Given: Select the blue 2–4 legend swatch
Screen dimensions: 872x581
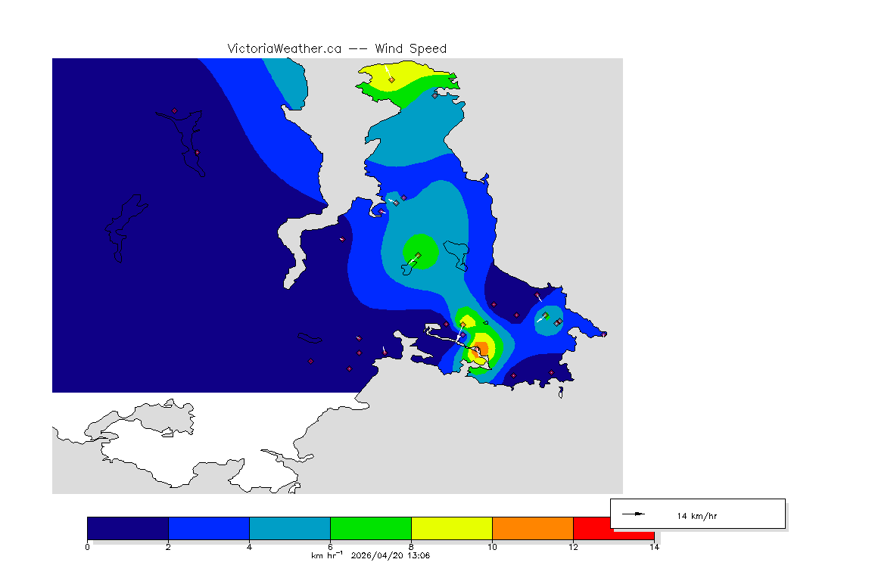Looking at the screenshot, I should (x=208, y=528).
